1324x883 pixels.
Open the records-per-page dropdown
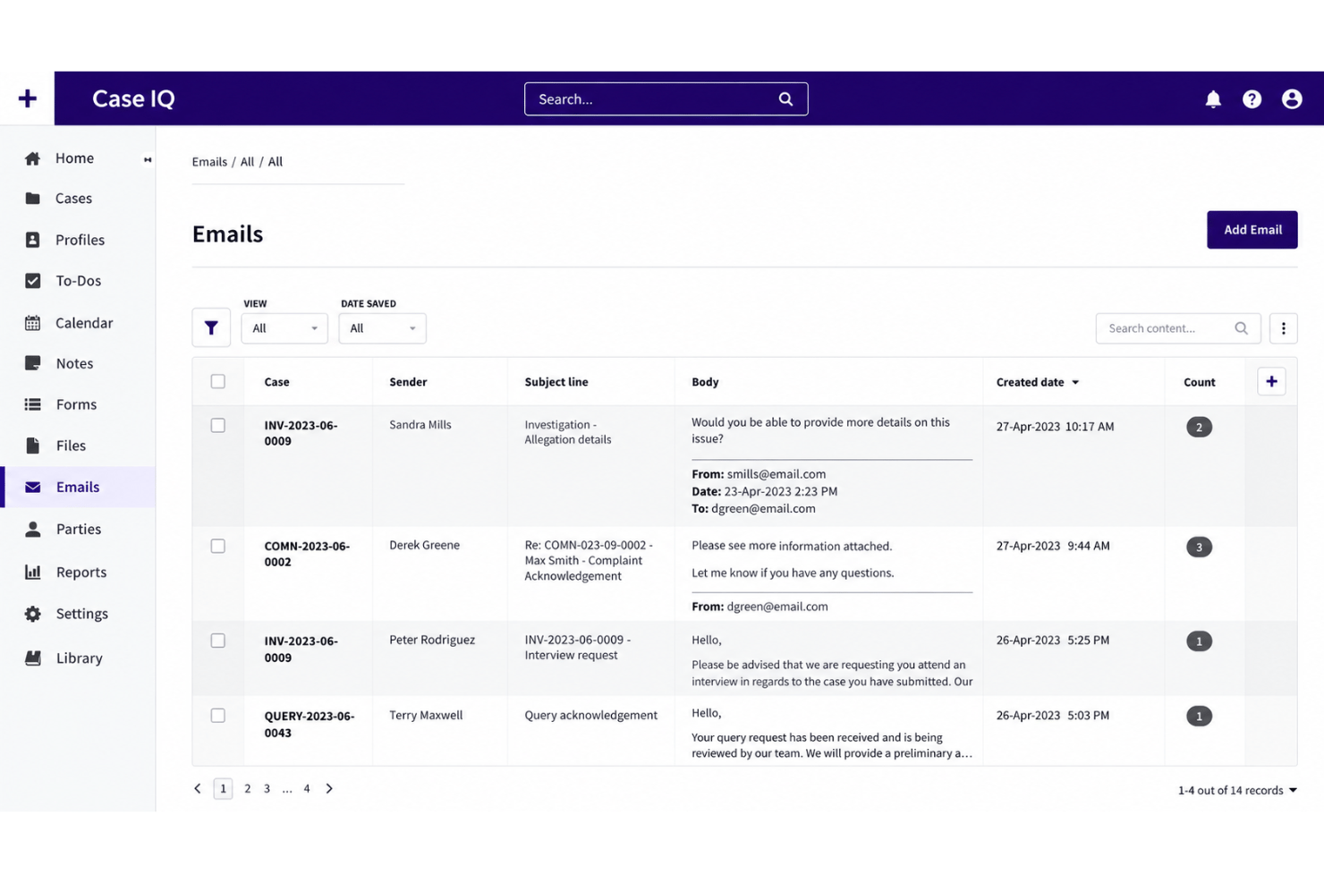pos(1237,790)
